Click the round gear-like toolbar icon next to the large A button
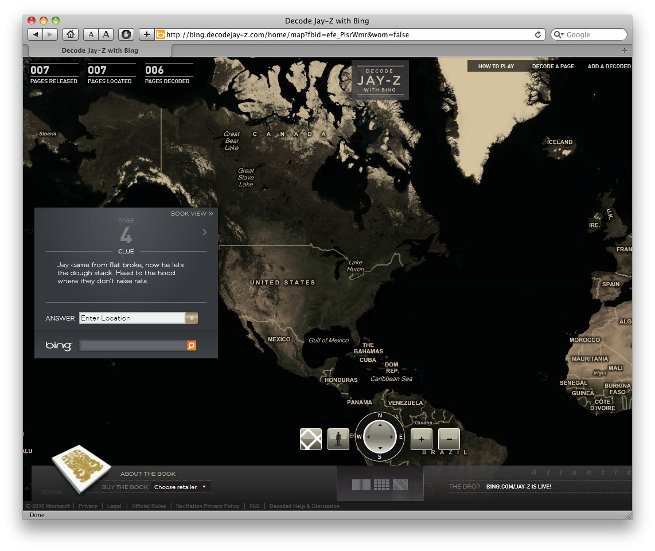 (x=126, y=34)
